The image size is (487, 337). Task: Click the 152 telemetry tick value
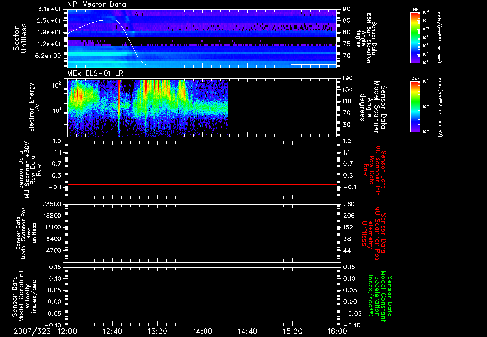click(x=348, y=227)
